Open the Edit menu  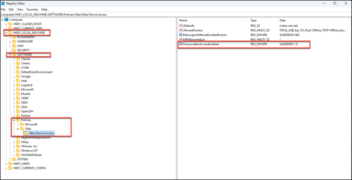tap(11, 9)
